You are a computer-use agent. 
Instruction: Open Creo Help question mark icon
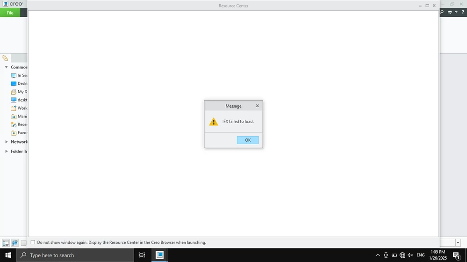pos(463,12)
